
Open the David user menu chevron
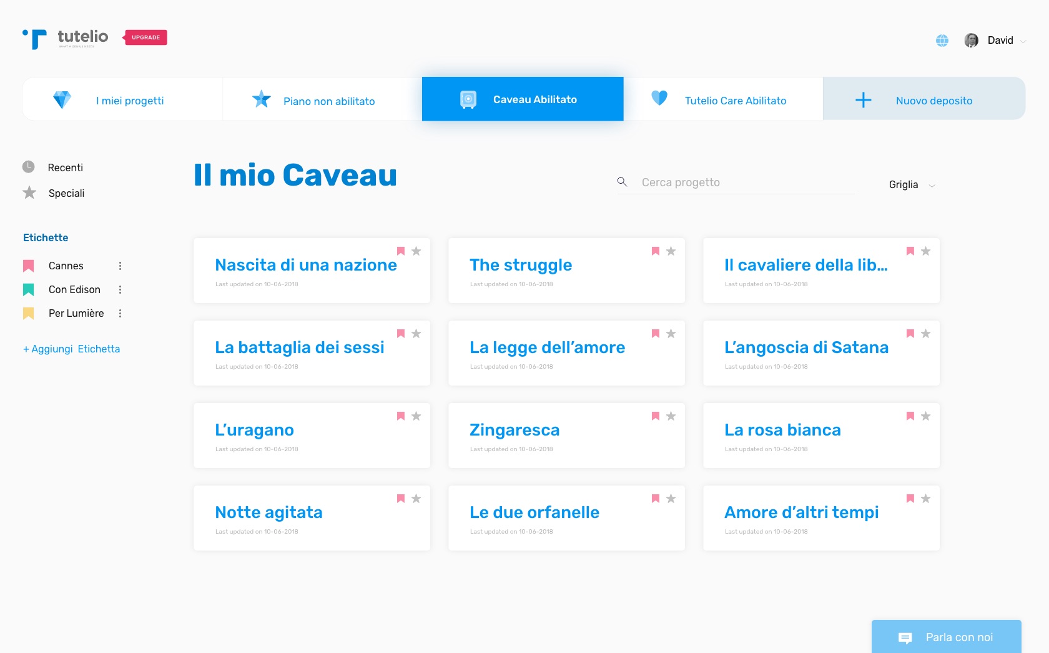pyautogui.click(x=1023, y=41)
